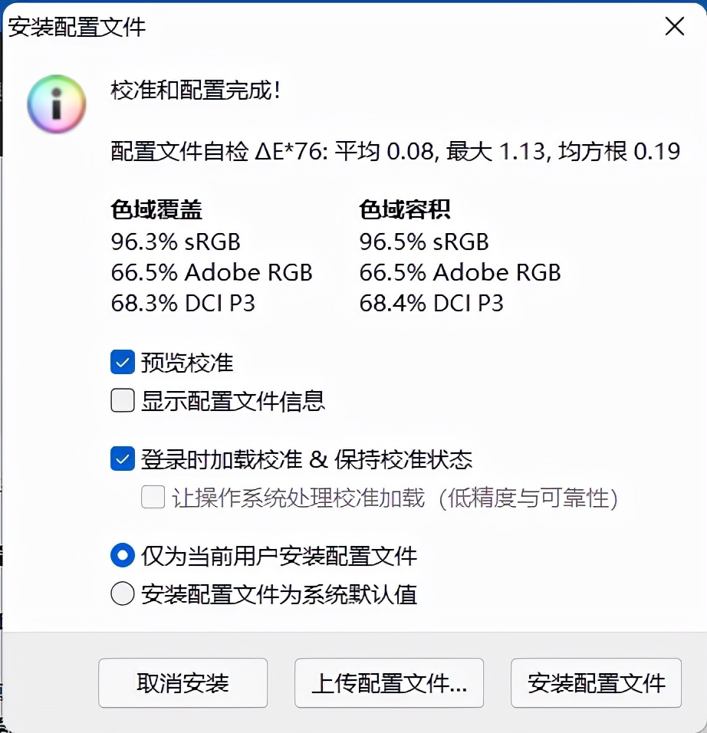707x733 pixels.
Task: Click the colorful info icon
Action: pos(57,105)
